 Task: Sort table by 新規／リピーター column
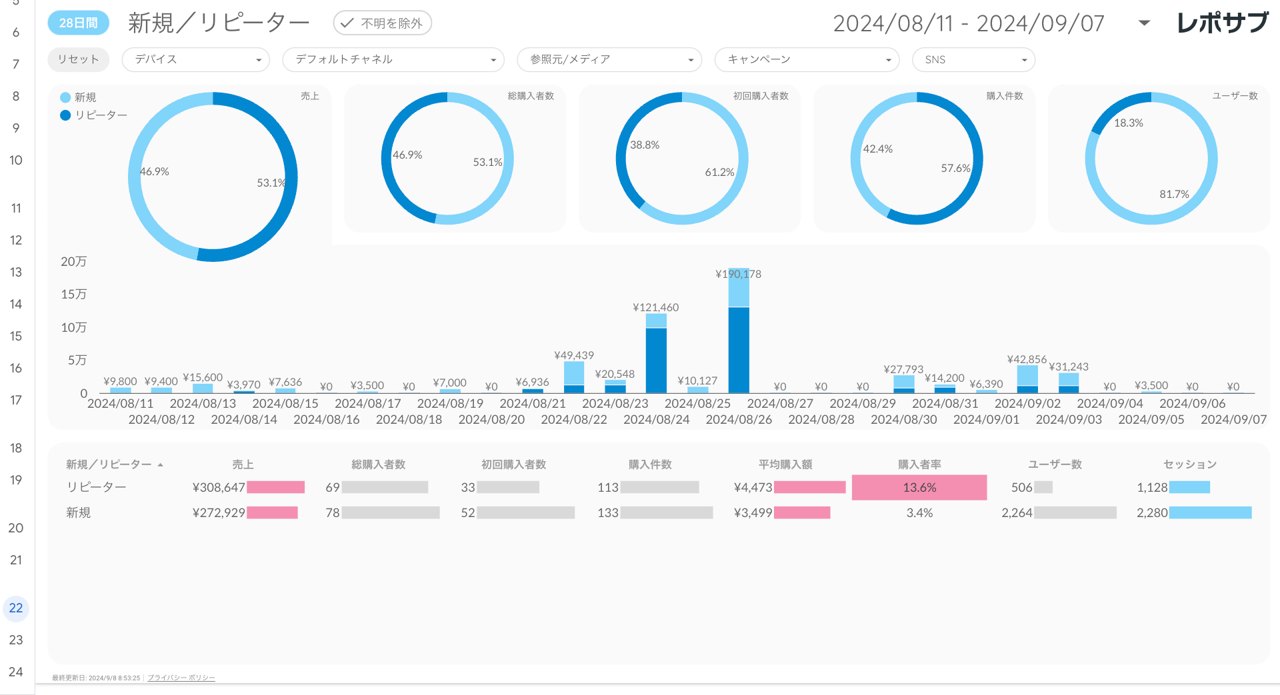tap(113, 464)
